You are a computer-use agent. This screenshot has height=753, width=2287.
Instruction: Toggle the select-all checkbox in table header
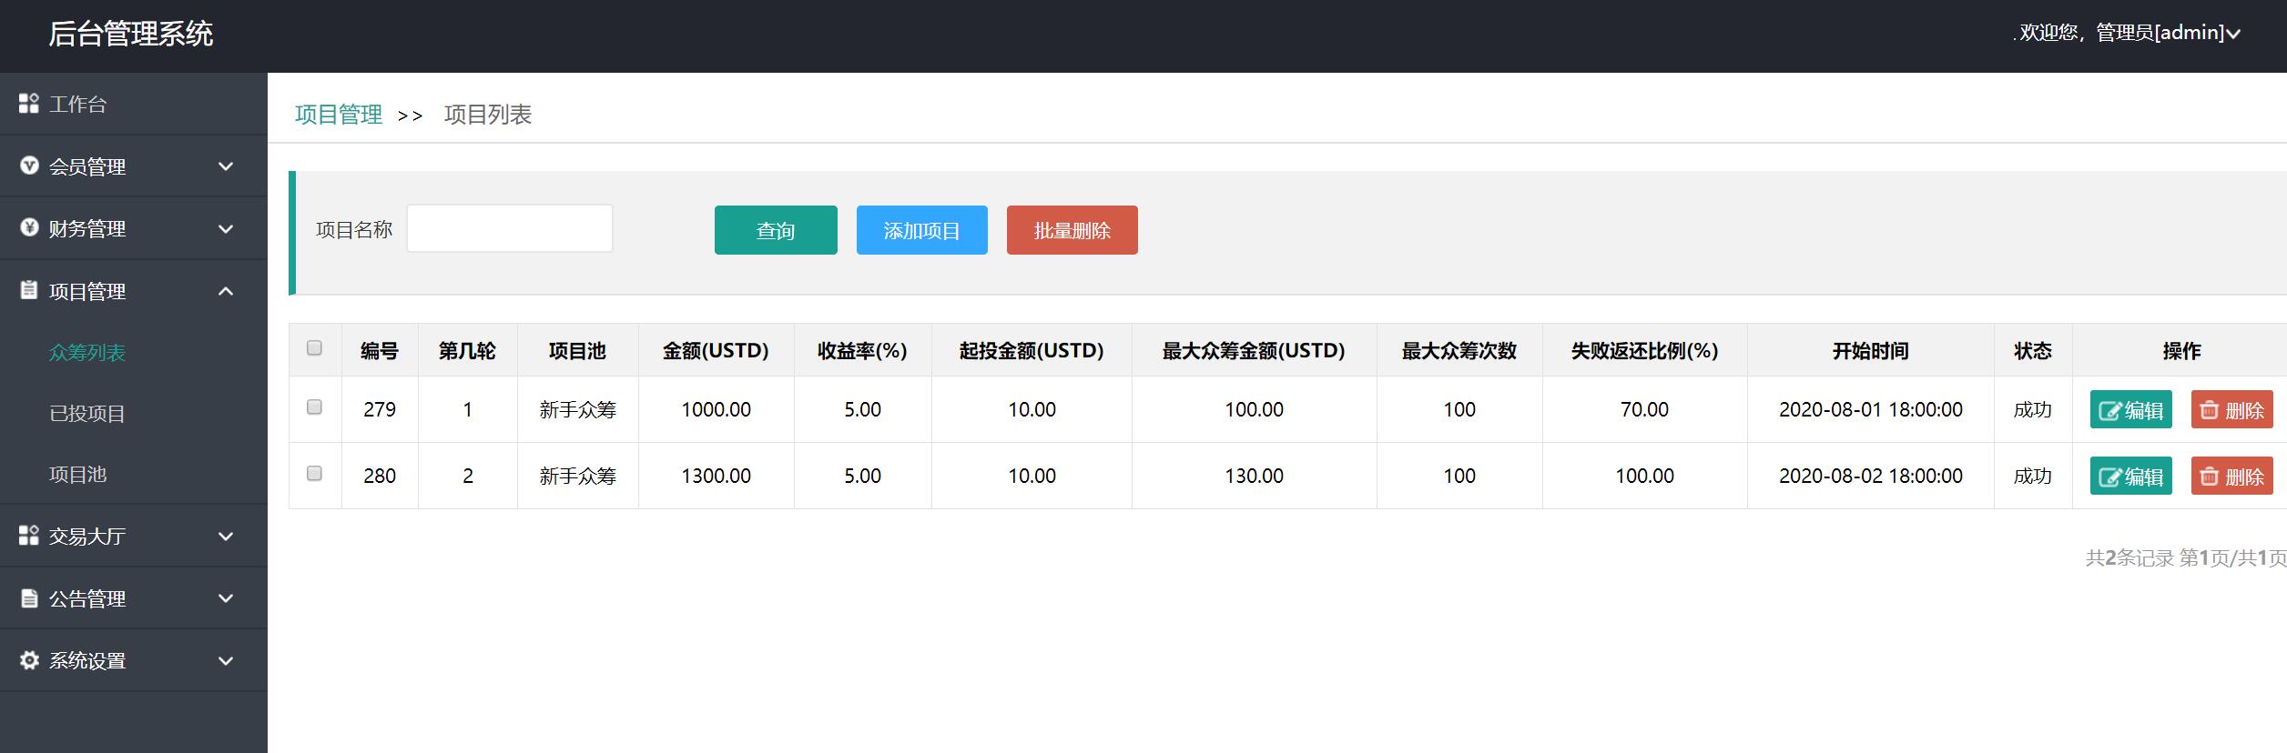(x=315, y=348)
